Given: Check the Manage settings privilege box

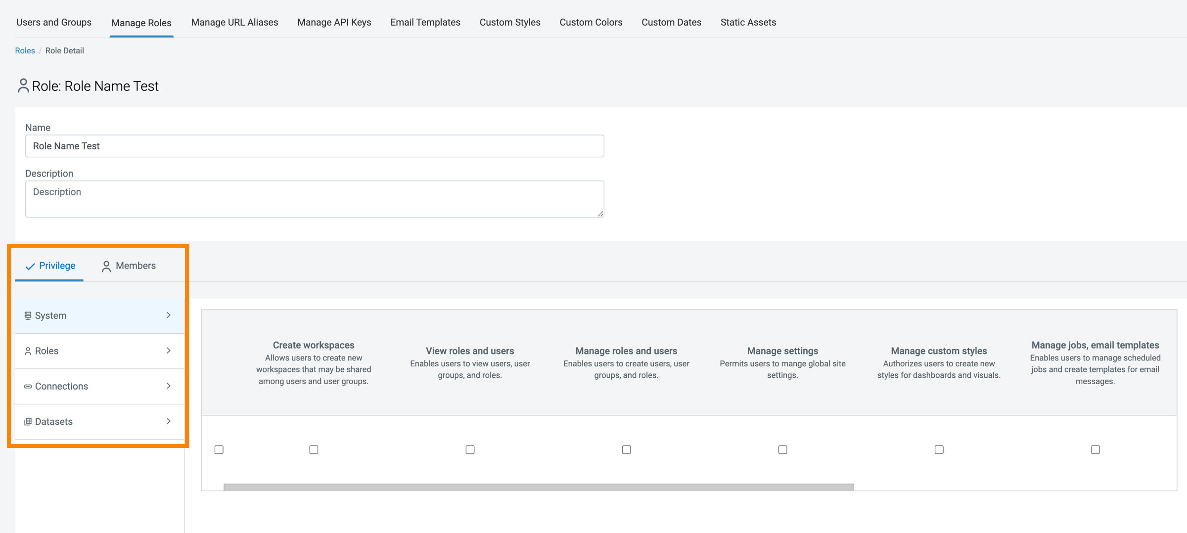Looking at the screenshot, I should point(782,449).
